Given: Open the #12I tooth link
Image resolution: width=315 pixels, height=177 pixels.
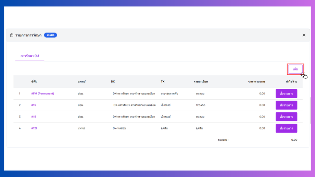Looking at the screenshot, I should tap(34, 128).
